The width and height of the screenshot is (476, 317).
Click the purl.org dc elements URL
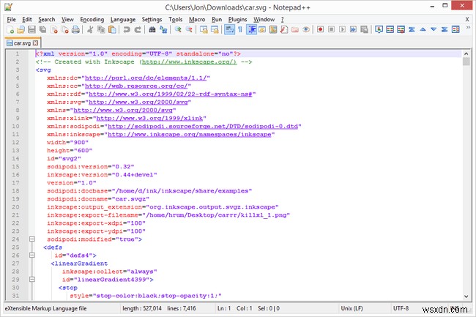click(147, 78)
